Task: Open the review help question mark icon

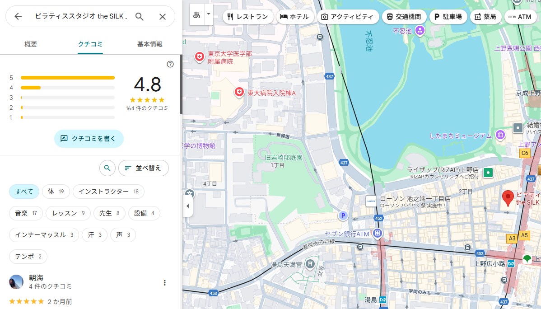Action: 170,64
